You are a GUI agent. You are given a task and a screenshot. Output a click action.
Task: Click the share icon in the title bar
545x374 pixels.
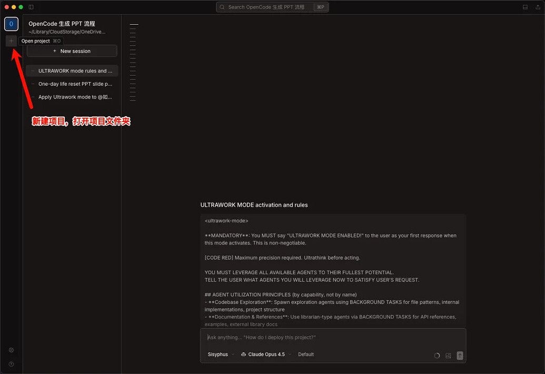click(x=538, y=7)
